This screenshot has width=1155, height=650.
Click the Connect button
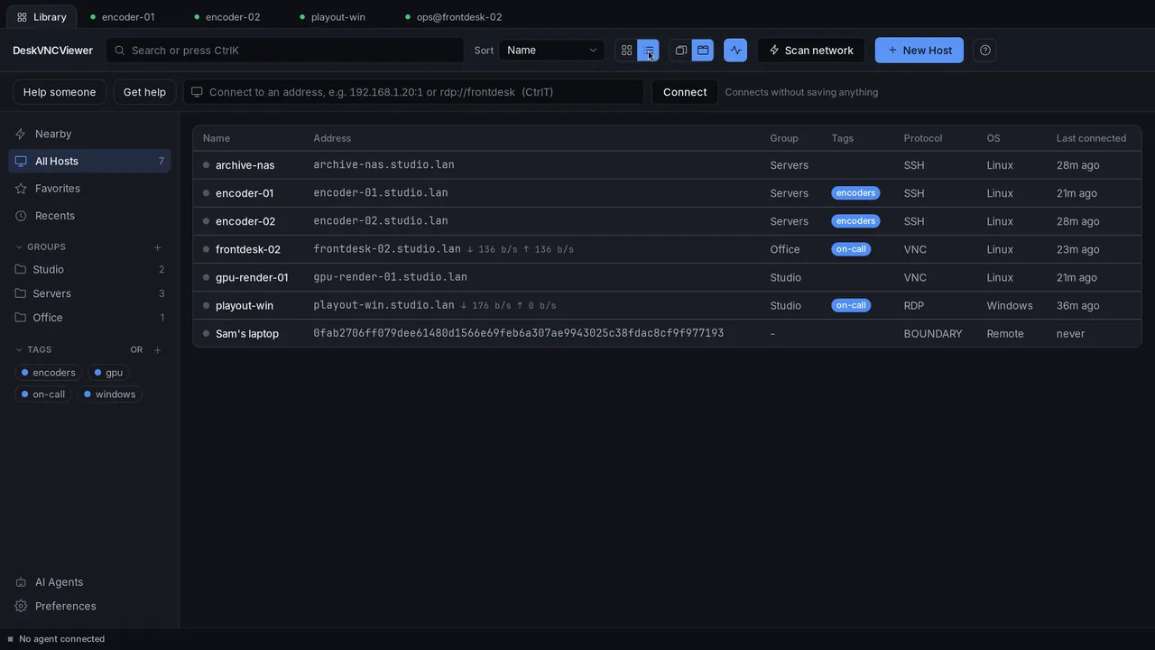click(x=685, y=92)
